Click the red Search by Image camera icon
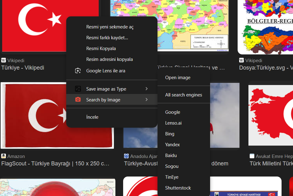 click(x=78, y=100)
